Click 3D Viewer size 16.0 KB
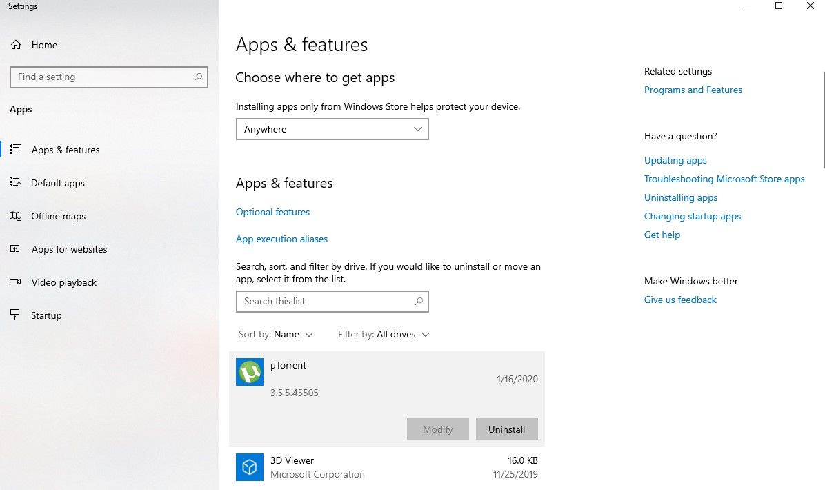 click(522, 460)
